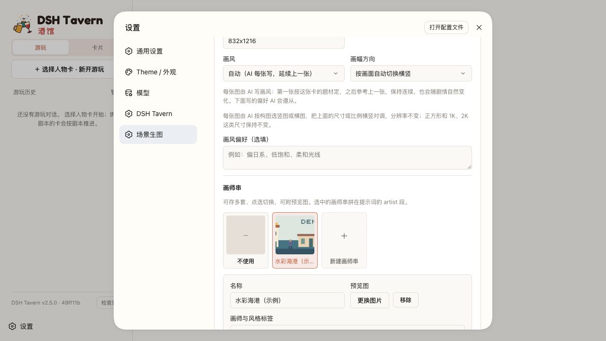Select the 不使用 artist preset card
Image resolution: width=606 pixels, height=341 pixels.
click(246, 240)
